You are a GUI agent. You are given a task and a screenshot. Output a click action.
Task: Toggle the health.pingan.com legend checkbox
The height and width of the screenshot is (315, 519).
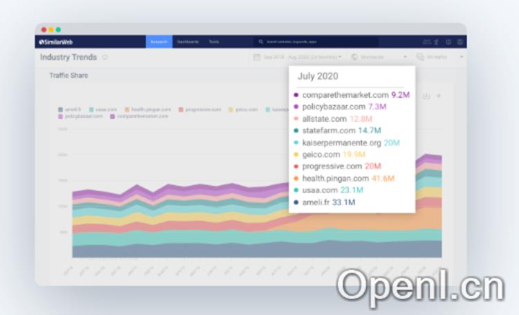click(127, 109)
